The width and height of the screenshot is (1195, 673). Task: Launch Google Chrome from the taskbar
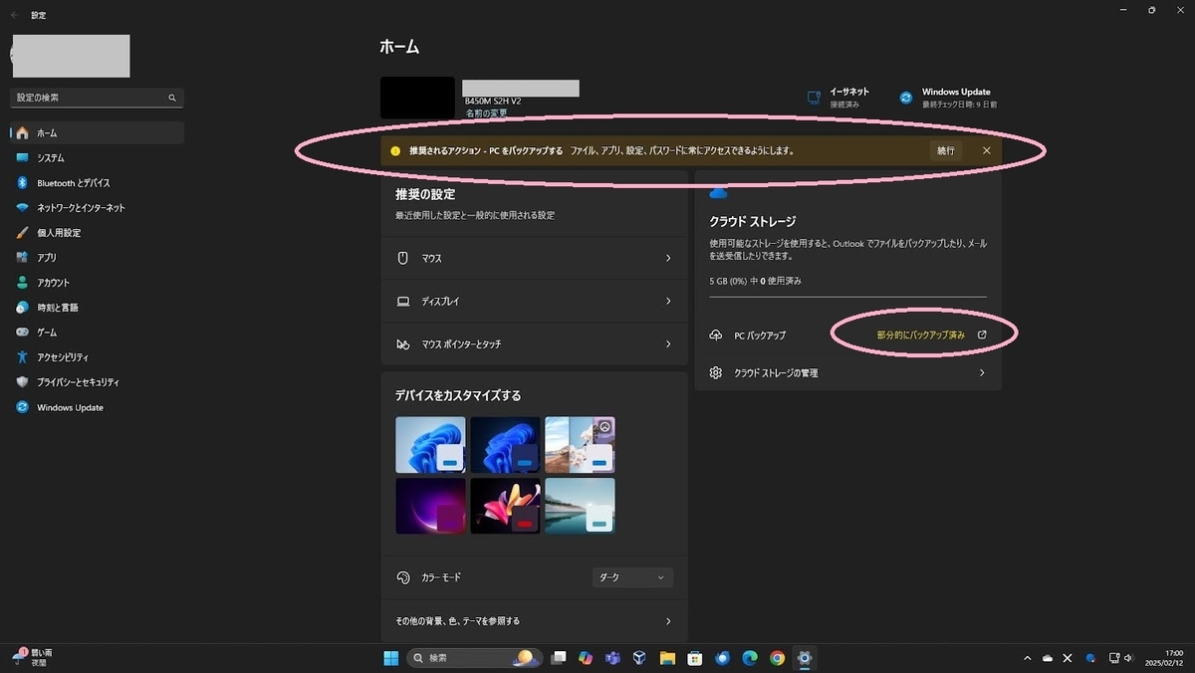coord(777,658)
